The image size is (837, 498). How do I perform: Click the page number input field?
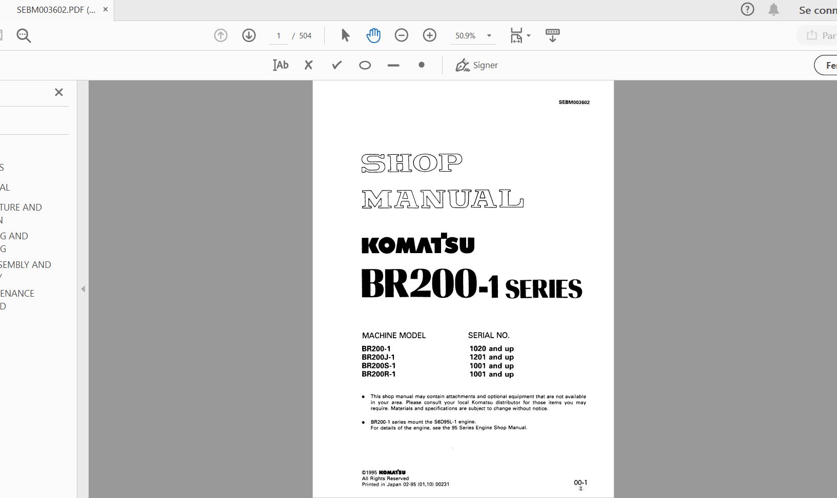pos(279,36)
